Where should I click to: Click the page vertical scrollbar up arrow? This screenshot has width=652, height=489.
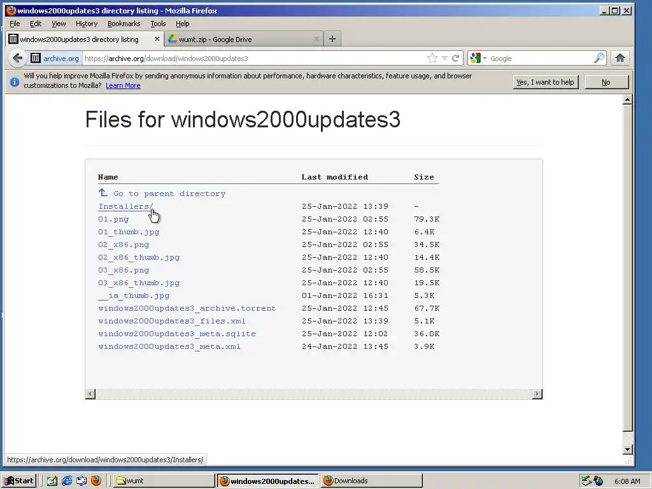pyautogui.click(x=628, y=99)
